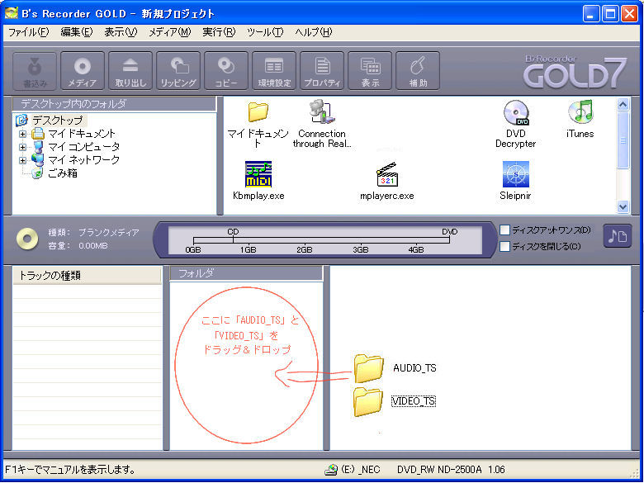
Task: Click scroll up arrow in file pane
Action: (623, 105)
